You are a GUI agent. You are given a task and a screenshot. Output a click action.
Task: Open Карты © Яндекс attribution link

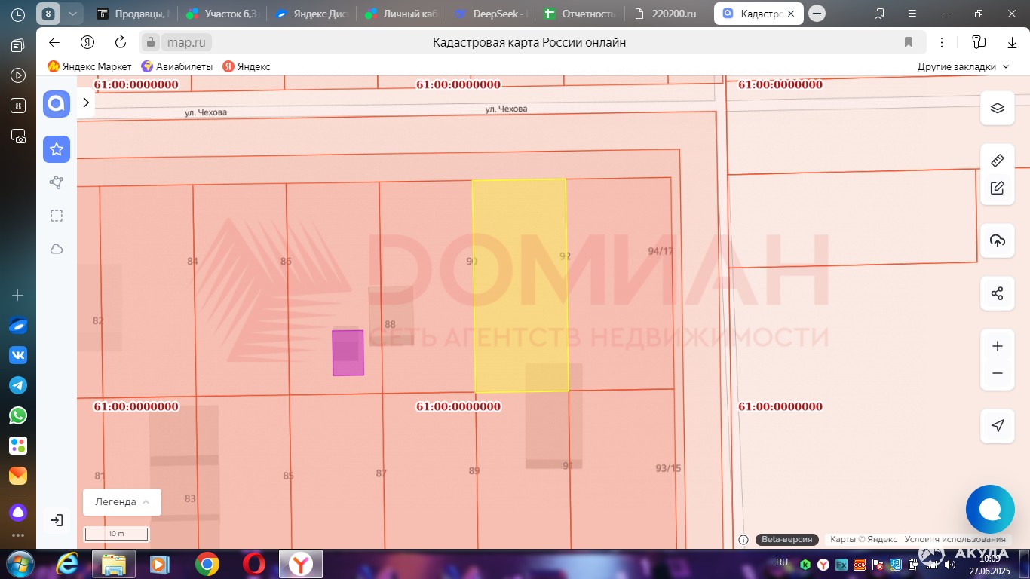point(863,539)
